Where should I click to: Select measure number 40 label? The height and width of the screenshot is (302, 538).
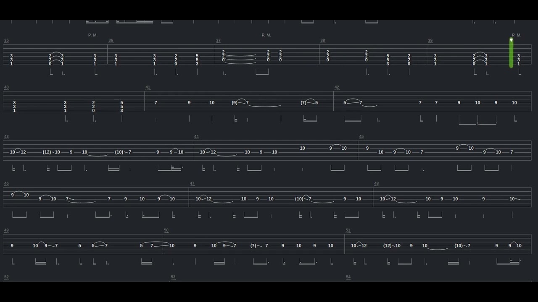tap(6, 87)
